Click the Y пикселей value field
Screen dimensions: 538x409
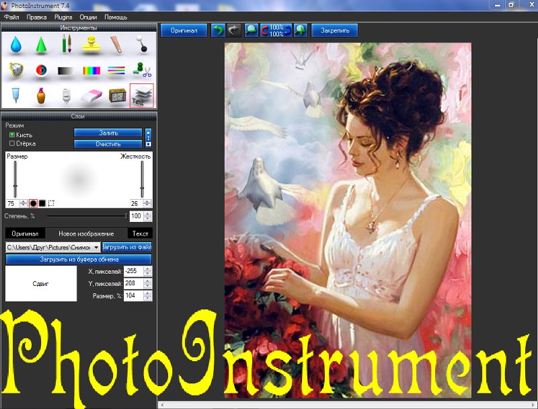point(133,283)
